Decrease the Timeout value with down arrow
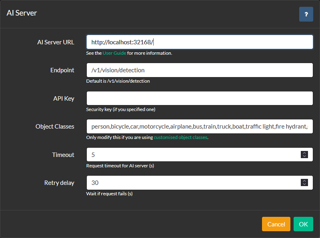Image resolution: width=320 pixels, height=238 pixels. tap(304, 156)
